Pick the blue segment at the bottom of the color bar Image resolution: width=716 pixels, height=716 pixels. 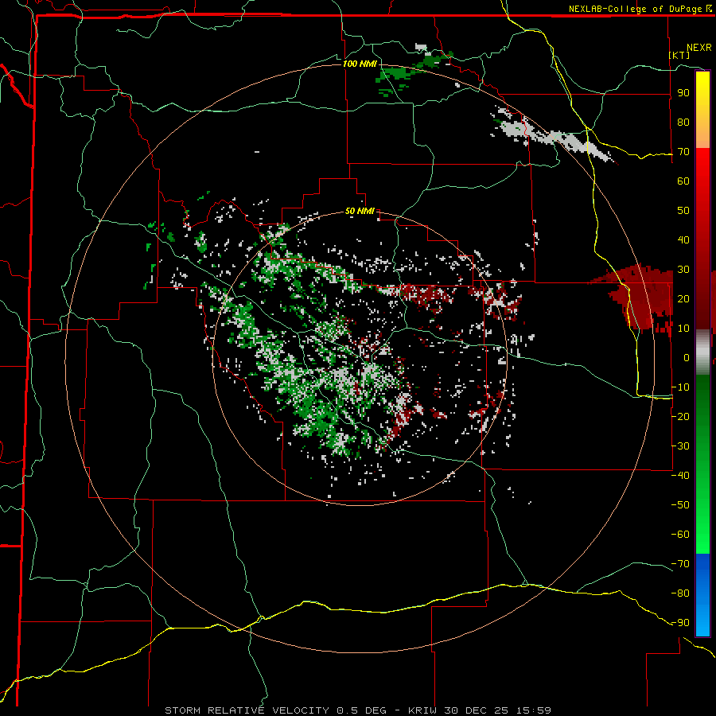point(702,595)
